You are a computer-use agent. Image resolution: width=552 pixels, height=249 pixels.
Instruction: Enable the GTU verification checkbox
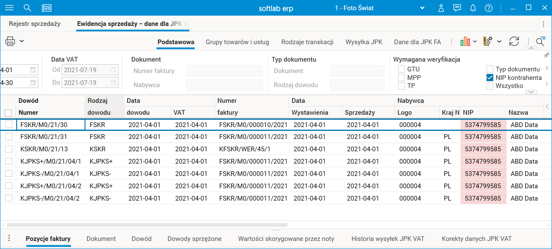click(401, 69)
